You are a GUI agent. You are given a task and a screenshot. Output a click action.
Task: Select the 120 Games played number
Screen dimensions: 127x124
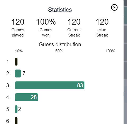(x=18, y=22)
